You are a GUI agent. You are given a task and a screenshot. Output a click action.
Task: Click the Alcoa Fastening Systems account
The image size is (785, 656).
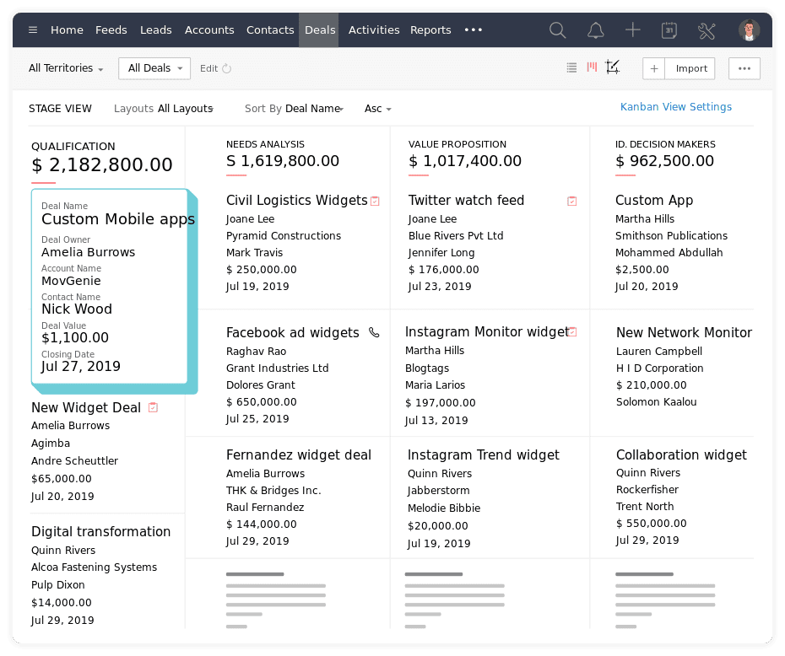click(x=95, y=567)
